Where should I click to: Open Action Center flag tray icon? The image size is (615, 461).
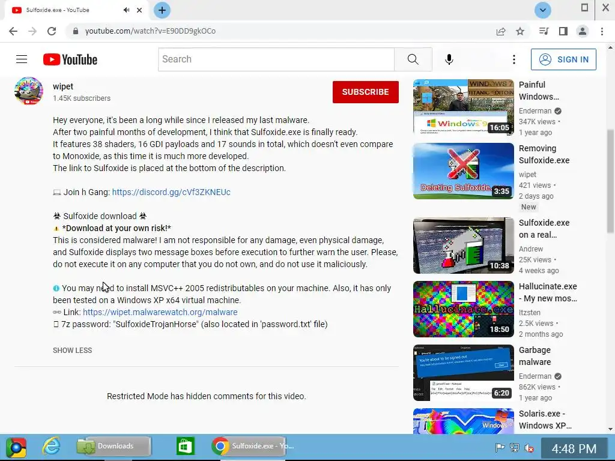(500, 447)
